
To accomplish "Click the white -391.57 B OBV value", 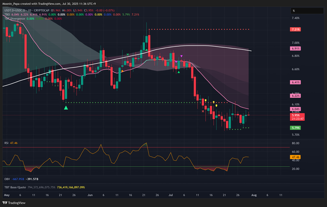I will 32,179.
